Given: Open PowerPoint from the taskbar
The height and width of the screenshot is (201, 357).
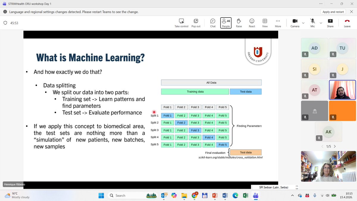Looking at the screenshot, I should click(215, 195).
